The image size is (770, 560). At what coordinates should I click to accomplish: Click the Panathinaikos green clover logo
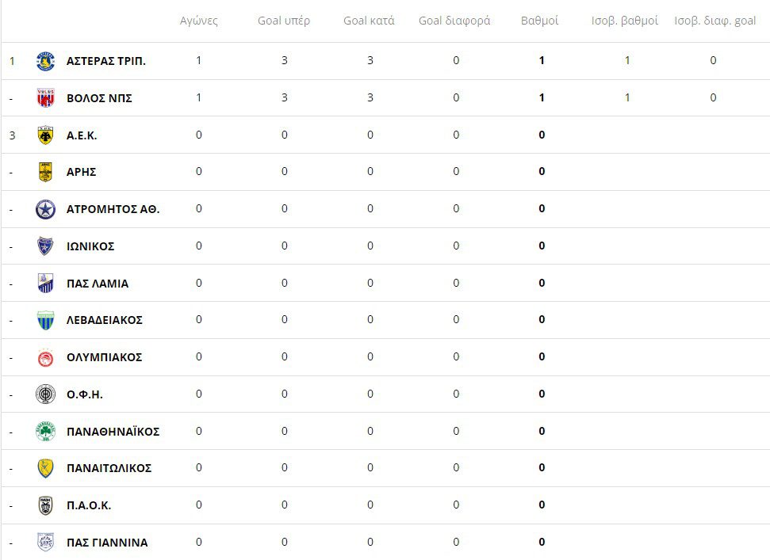[x=45, y=432]
